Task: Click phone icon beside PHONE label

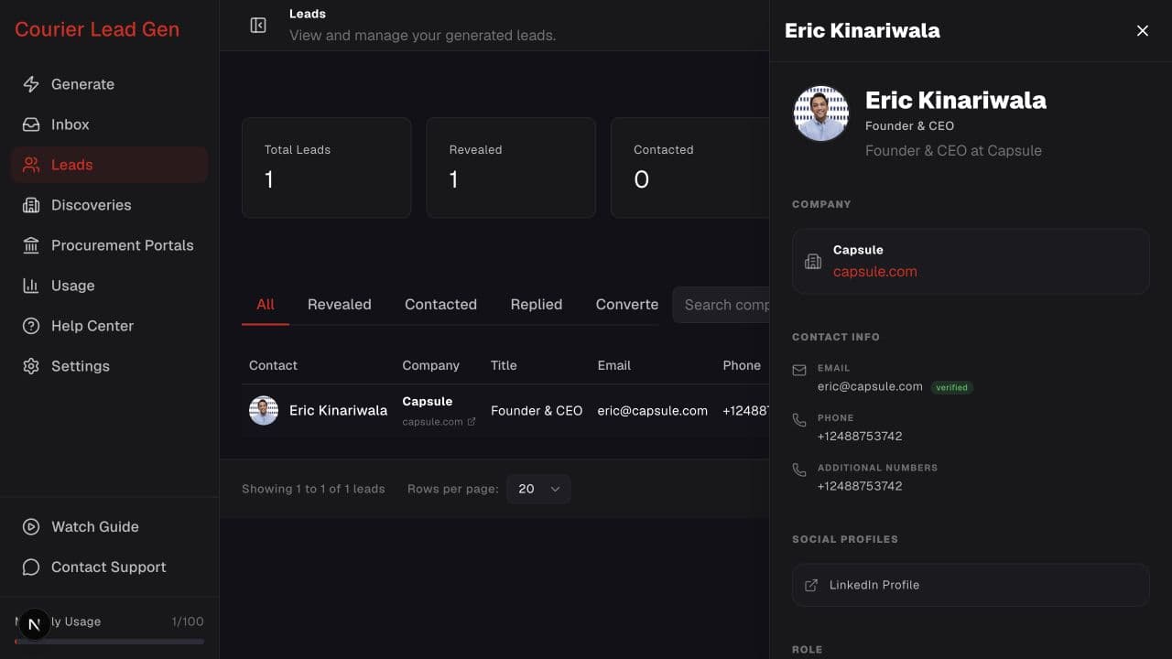Action: click(x=799, y=420)
